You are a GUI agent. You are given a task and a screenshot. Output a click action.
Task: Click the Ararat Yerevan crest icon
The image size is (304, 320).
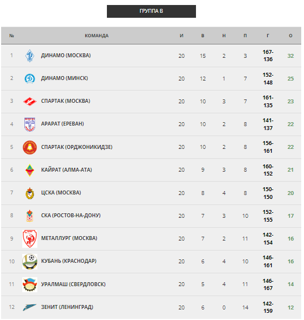[30, 124]
